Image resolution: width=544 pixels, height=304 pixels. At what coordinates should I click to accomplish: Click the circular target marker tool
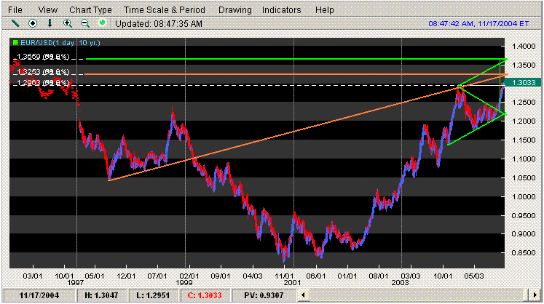(x=33, y=23)
